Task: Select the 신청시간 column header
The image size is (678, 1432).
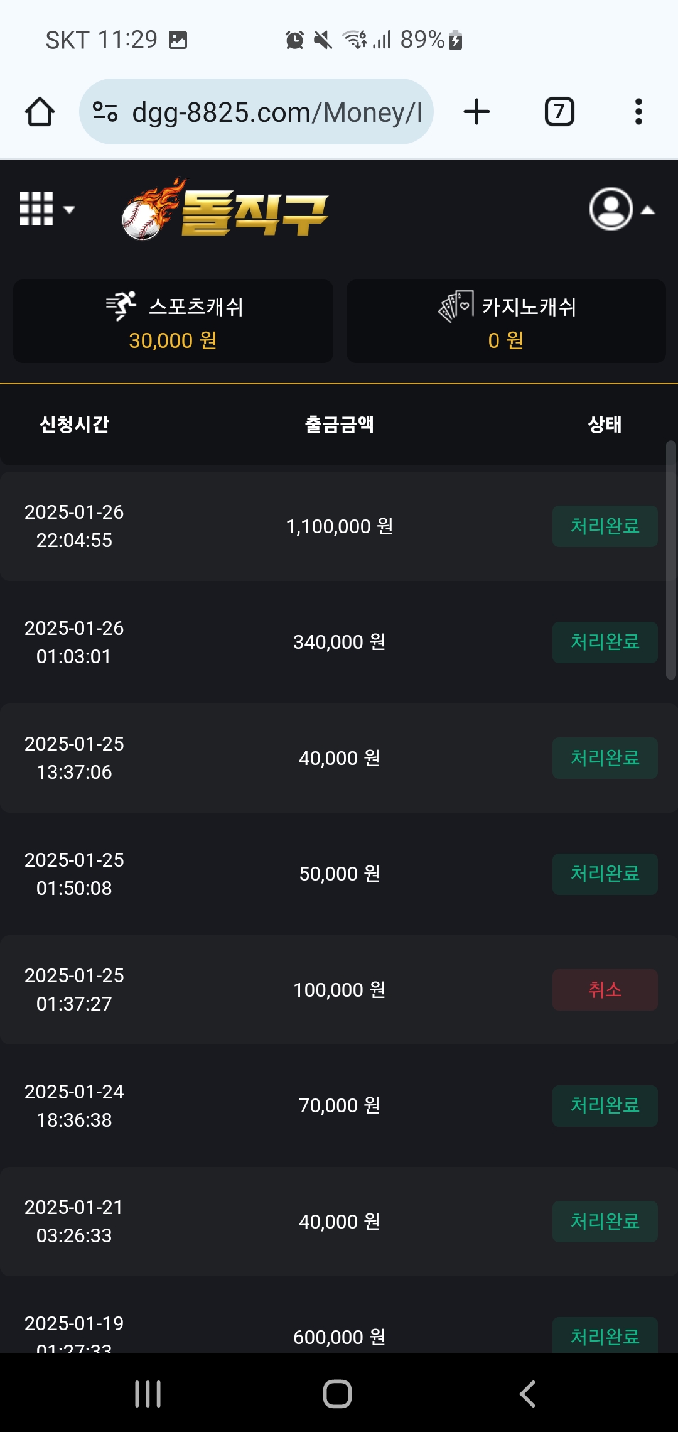Action: tap(74, 425)
